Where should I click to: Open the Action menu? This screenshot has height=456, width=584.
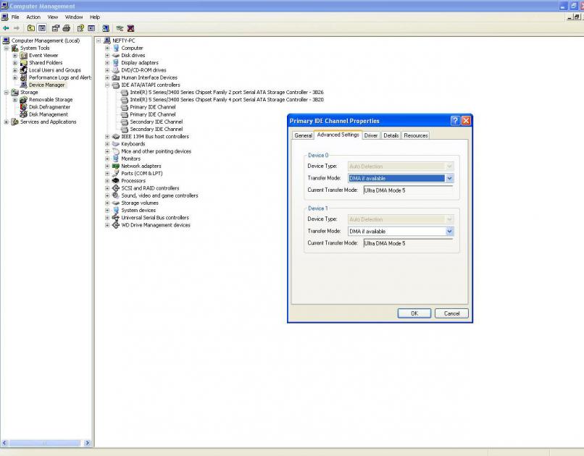point(33,17)
